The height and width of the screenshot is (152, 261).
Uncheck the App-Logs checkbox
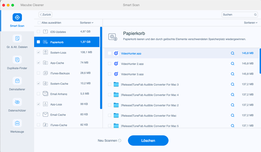[x=38, y=104]
